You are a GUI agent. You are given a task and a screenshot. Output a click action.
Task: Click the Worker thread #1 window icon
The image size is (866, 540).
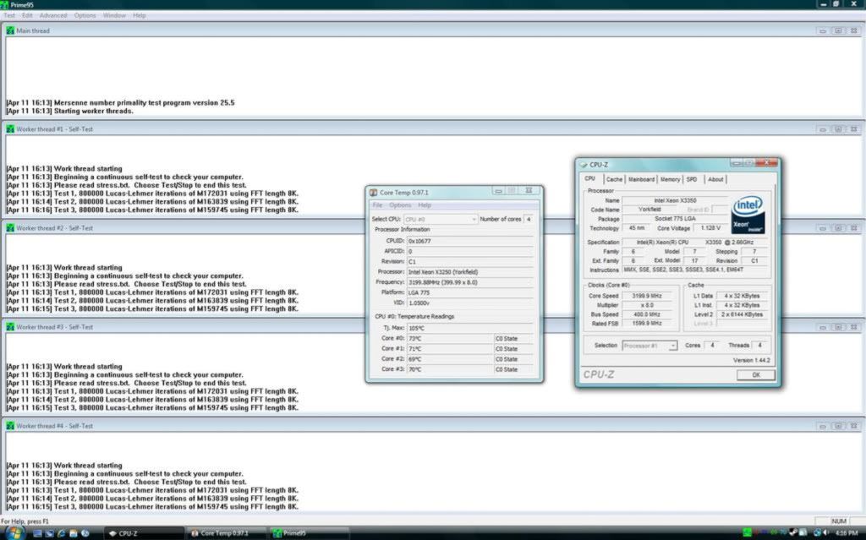click(x=10, y=129)
